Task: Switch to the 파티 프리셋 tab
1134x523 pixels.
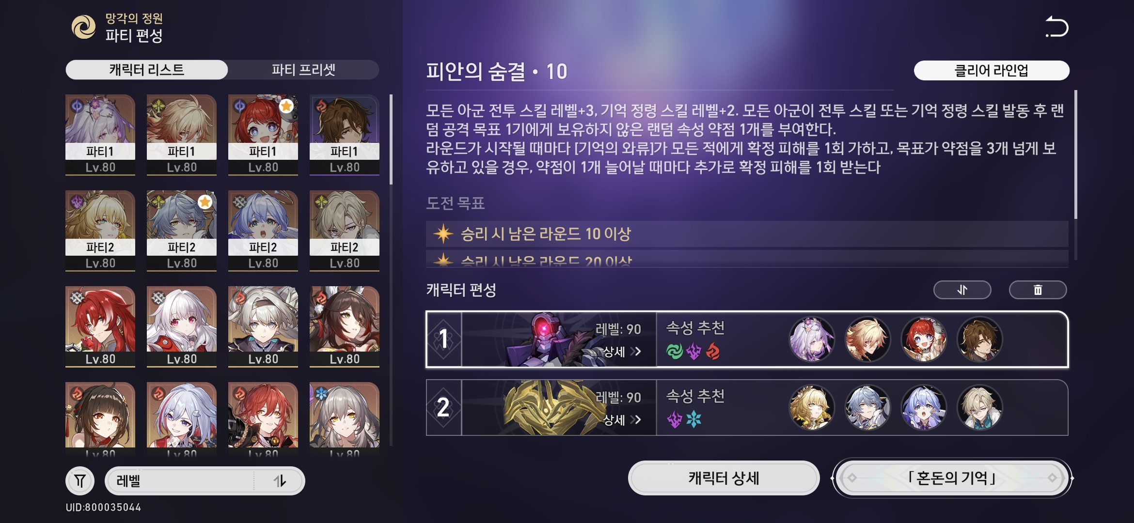Action: (x=303, y=70)
